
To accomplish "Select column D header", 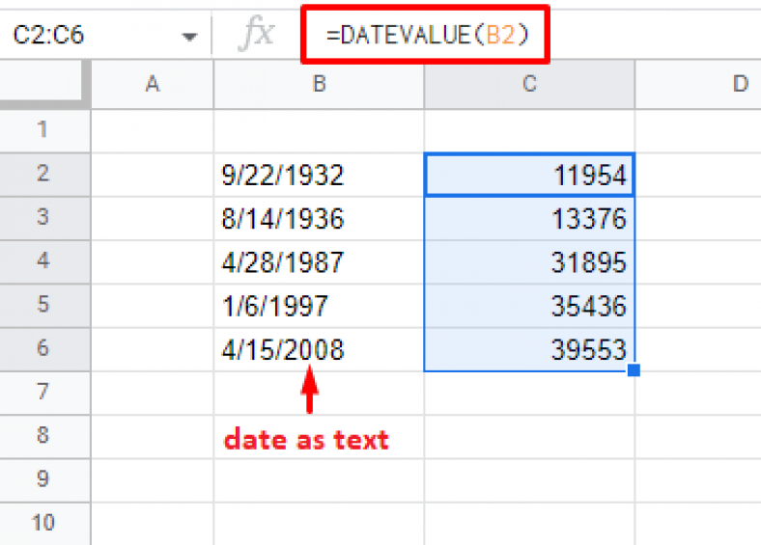I will 739,84.
